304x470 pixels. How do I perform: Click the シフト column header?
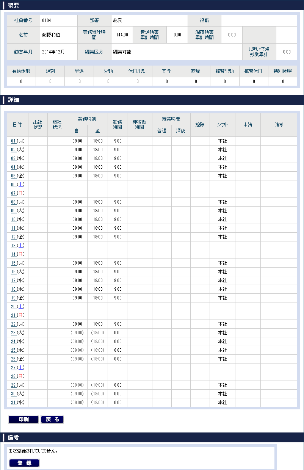coord(223,125)
